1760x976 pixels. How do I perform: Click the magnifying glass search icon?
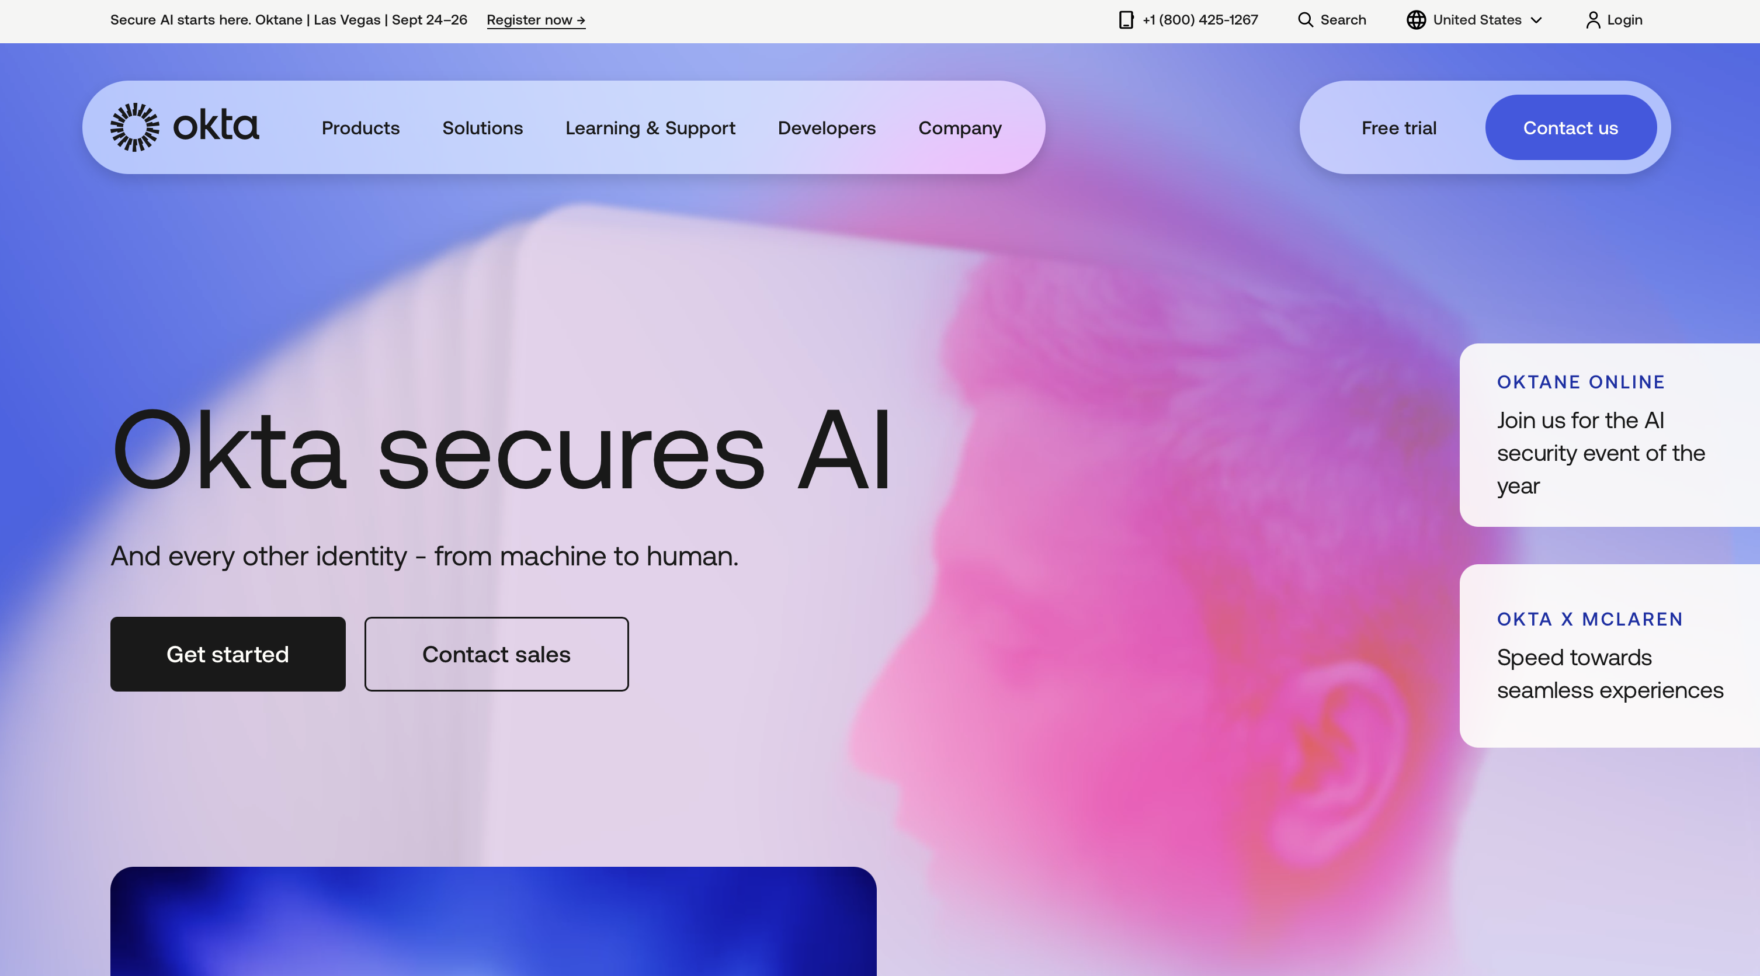coord(1305,20)
